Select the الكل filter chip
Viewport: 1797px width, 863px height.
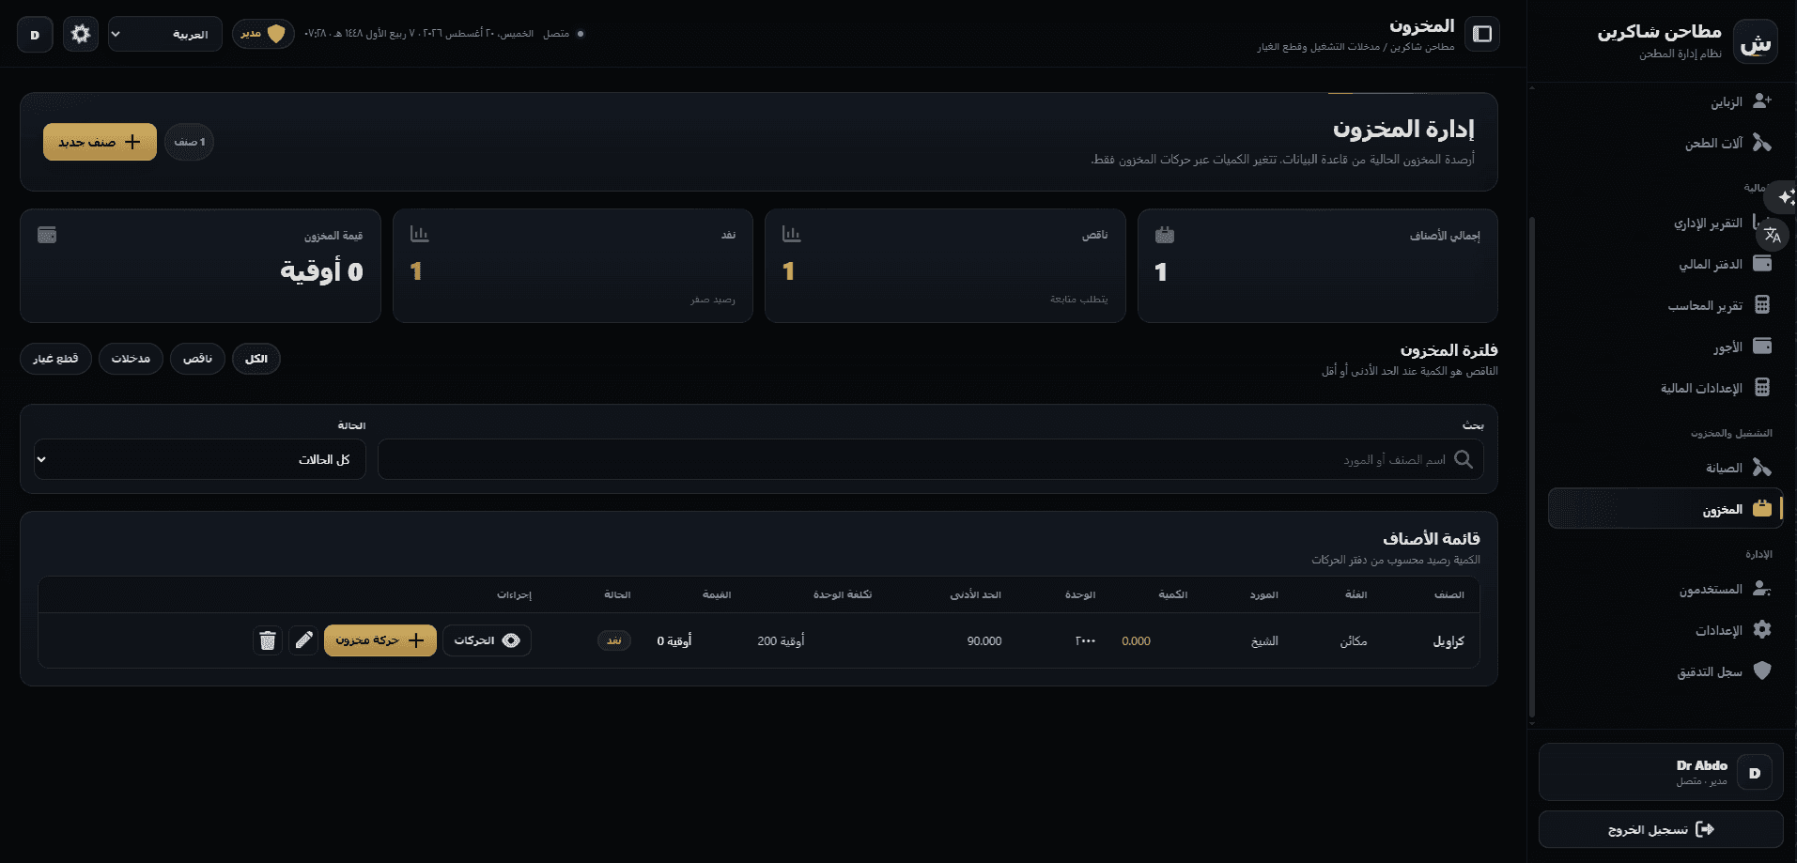point(256,359)
